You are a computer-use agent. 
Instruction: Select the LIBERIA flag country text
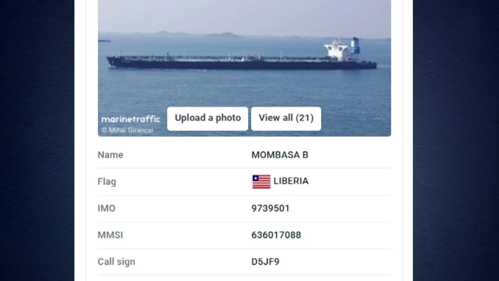[x=291, y=181]
